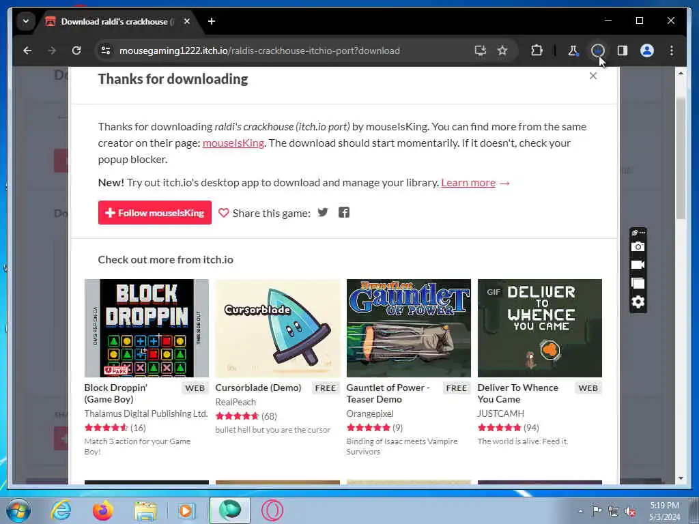Visit the Orangepixel author page
The width and height of the screenshot is (699, 524).
[x=369, y=413]
